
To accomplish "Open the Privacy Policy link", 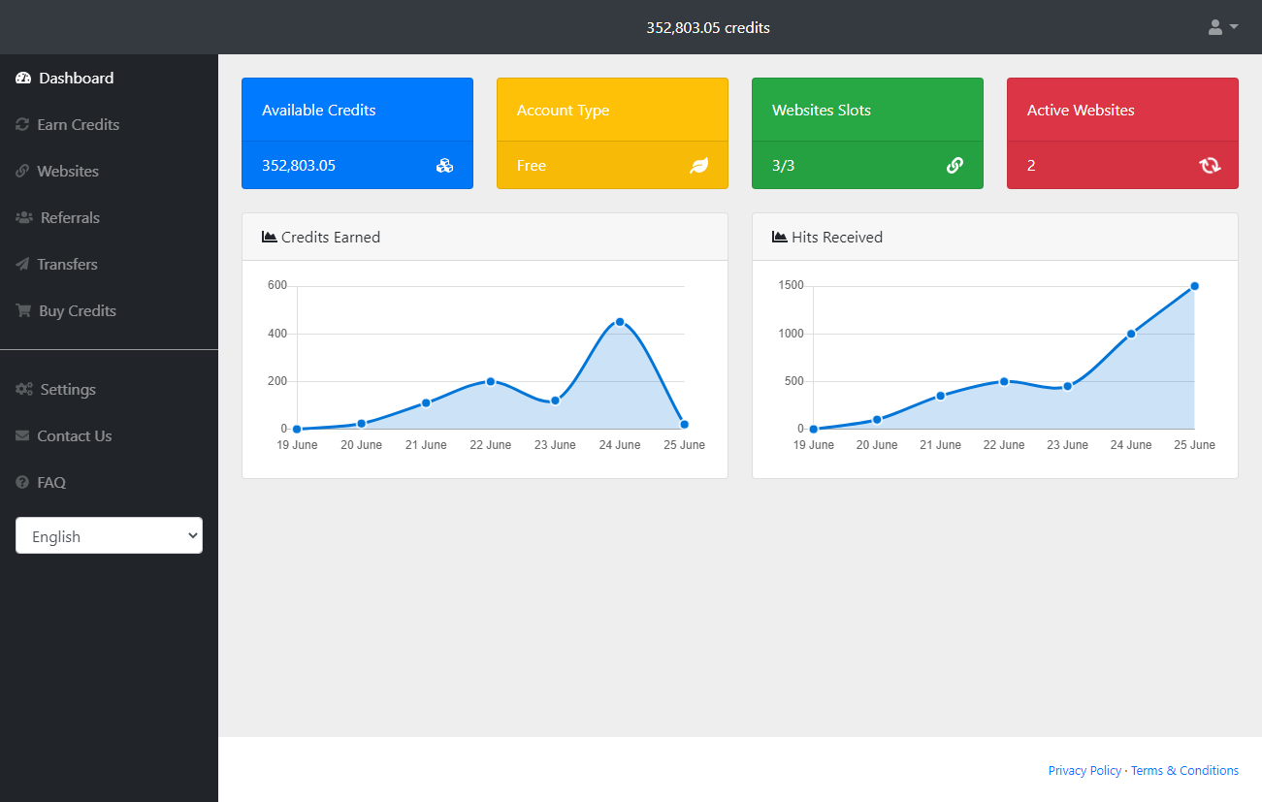I will 1084,771.
